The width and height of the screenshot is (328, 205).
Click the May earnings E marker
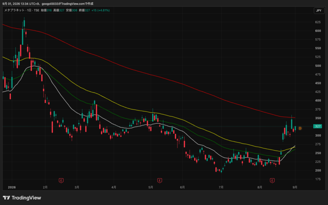tap(160, 180)
